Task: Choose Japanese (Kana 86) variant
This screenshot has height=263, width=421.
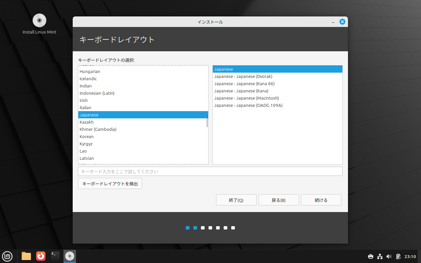Action: [x=278, y=84]
